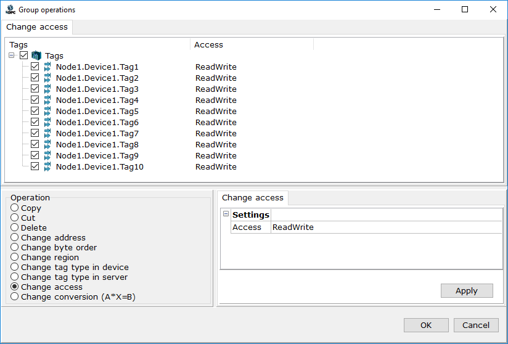Select the Node1.Device1.Tag10 row label
Screen dimensions: 508x344
[x=100, y=167]
